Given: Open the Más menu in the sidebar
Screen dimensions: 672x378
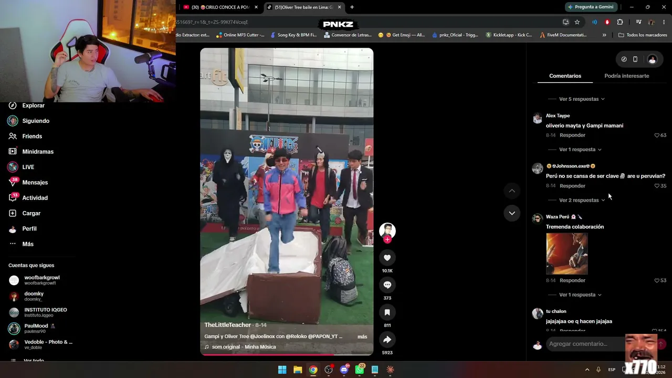Looking at the screenshot, I should (x=28, y=244).
